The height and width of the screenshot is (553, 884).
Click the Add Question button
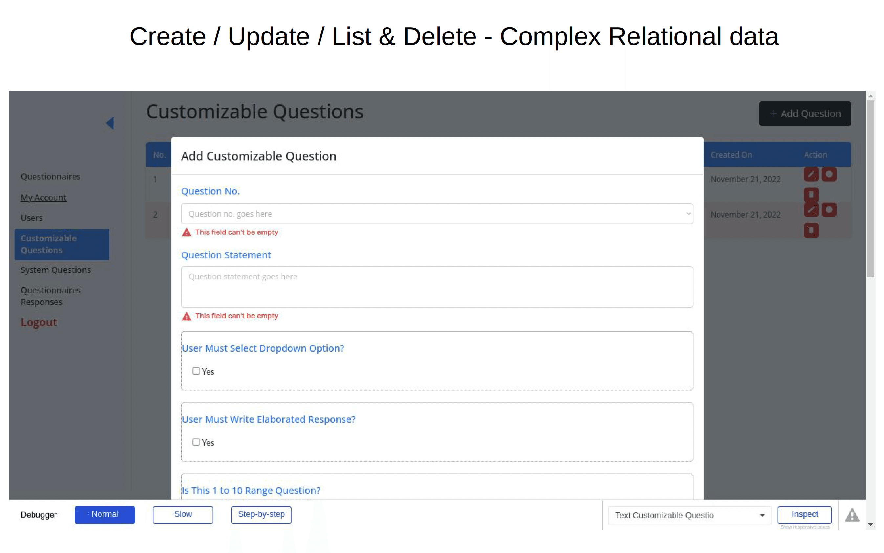805,113
